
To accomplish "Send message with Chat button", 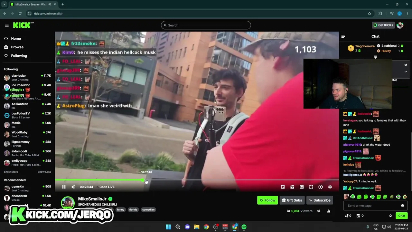I will [x=402, y=216].
